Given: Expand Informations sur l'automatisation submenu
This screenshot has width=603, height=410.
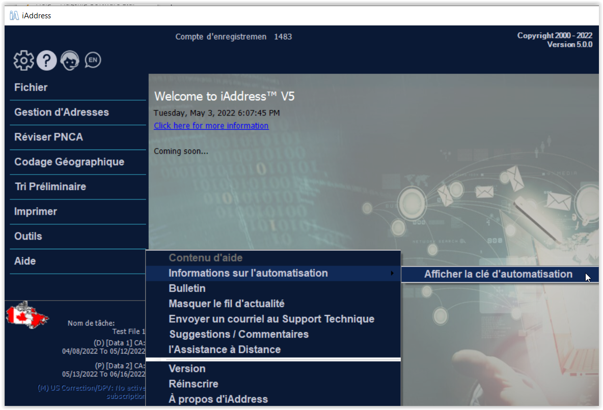Looking at the screenshot, I should [x=273, y=273].
